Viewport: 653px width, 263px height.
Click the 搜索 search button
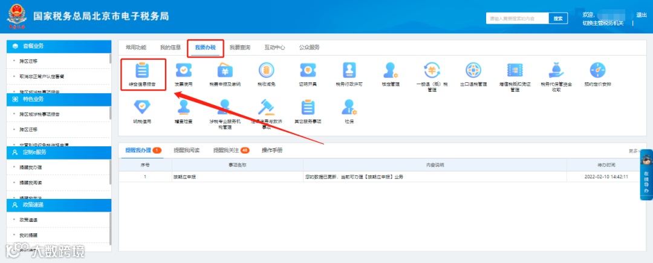(x=558, y=18)
